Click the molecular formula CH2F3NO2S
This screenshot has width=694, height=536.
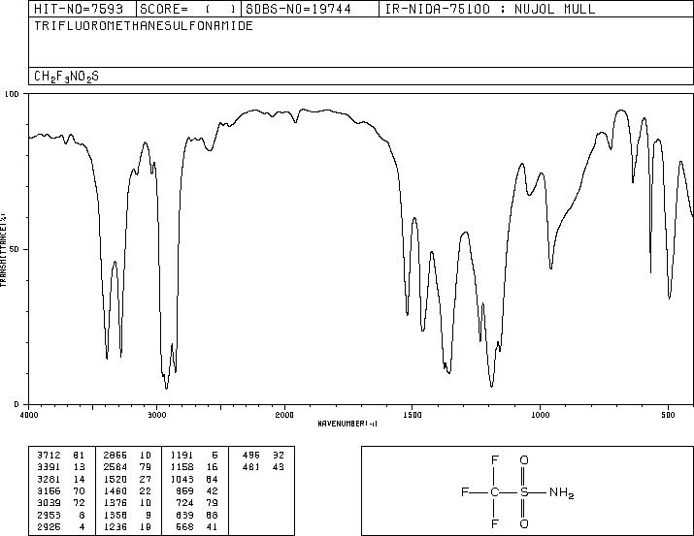(x=66, y=77)
